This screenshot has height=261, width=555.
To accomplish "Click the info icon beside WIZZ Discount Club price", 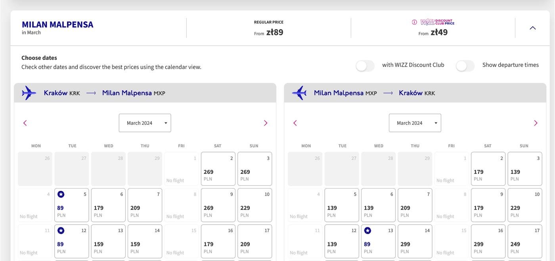I will [415, 22].
